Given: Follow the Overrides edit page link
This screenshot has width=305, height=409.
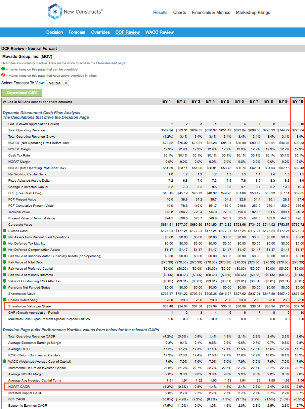Looking at the screenshot, I should pos(111,63).
